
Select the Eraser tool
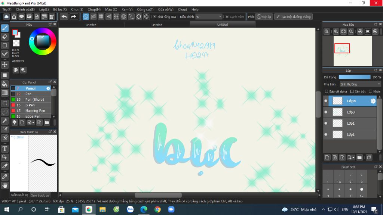point(4,37)
